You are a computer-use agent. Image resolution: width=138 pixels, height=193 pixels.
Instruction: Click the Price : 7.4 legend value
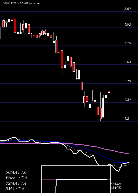click(16, 178)
